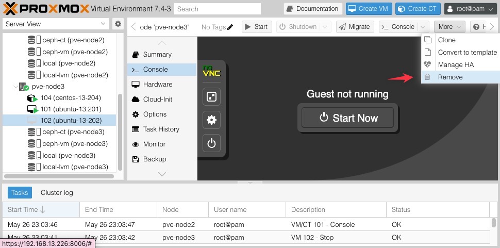Click the right toolbar scroll arrow
500x248 pixels.
coord(492,27)
